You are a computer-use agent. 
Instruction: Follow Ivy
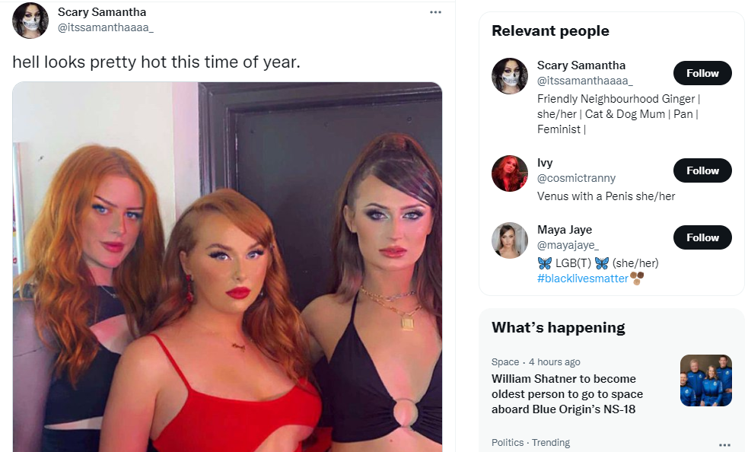(x=702, y=170)
